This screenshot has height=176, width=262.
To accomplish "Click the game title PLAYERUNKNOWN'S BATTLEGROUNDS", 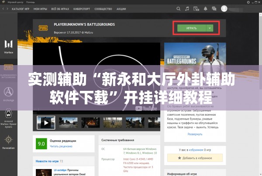I will click(84, 24).
